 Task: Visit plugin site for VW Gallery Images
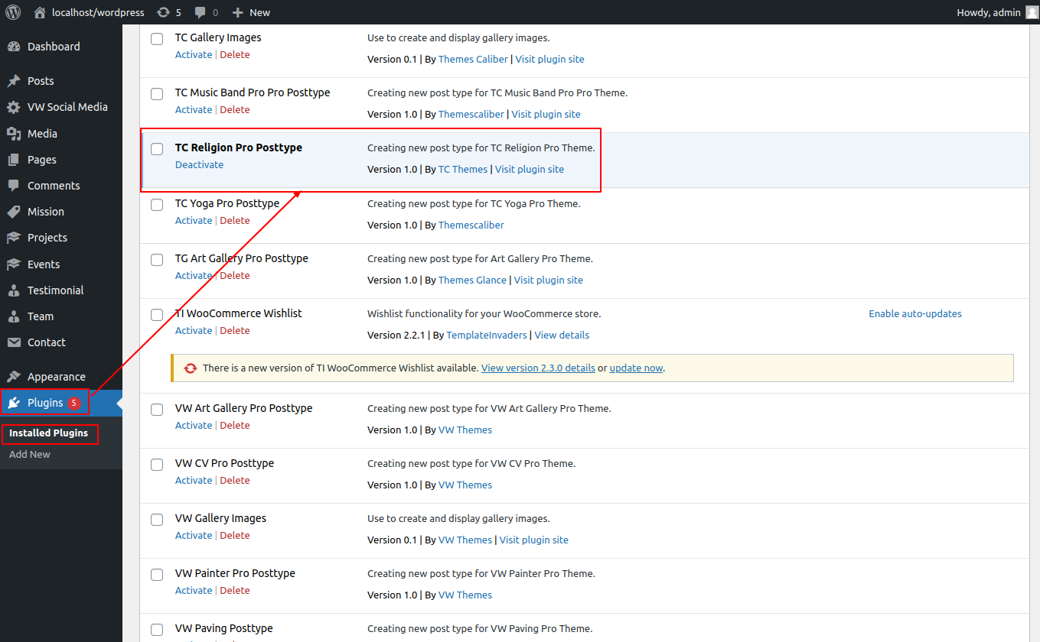(x=534, y=540)
